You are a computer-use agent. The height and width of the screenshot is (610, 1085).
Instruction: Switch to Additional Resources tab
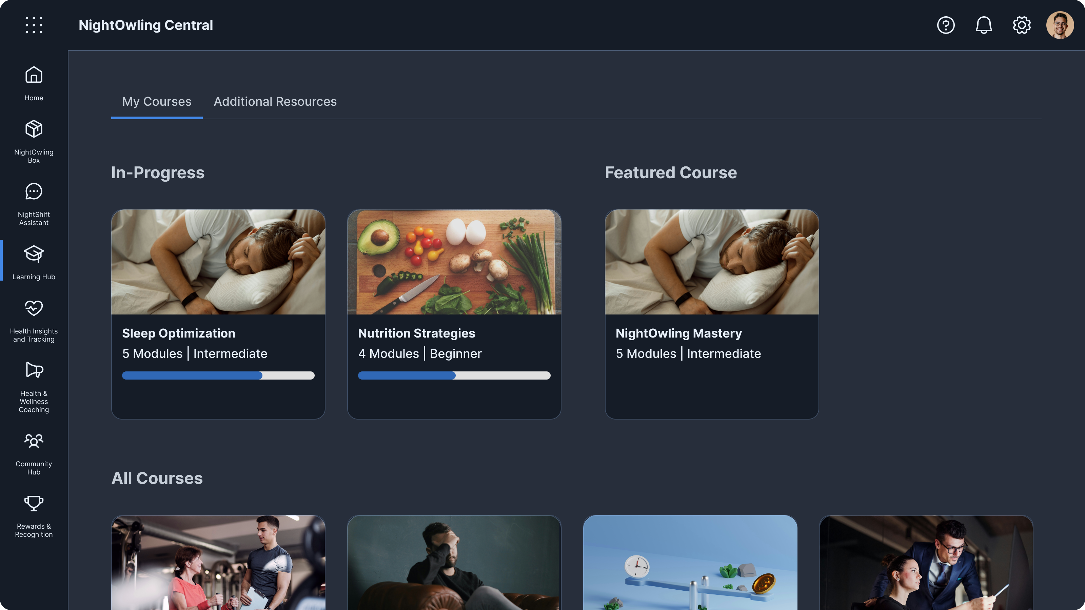(275, 101)
